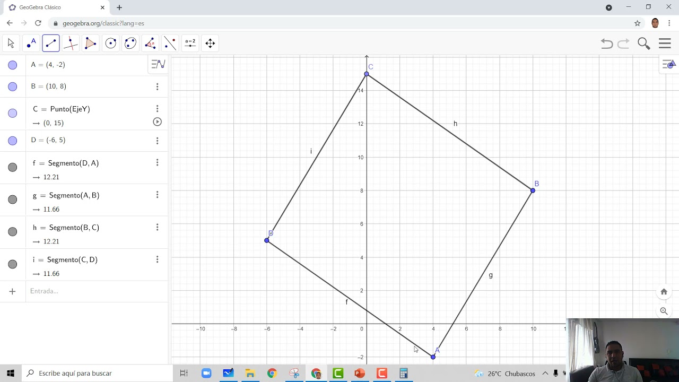This screenshot has height=382, width=679.
Task: Open the GeoGebra main hamburger menu
Action: point(665,44)
